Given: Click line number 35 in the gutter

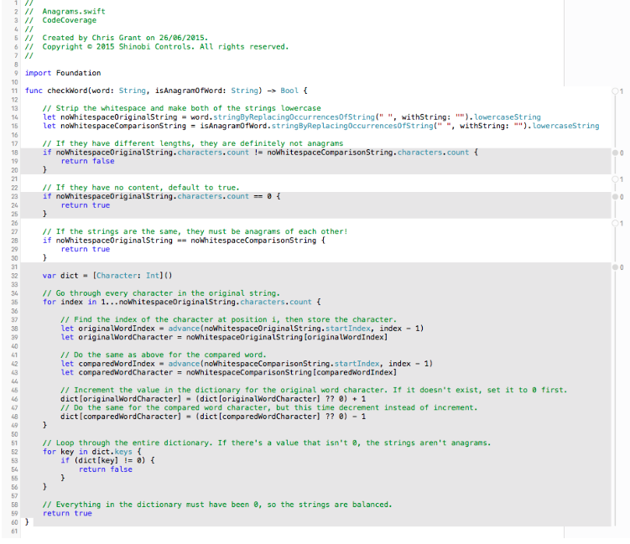Looking at the screenshot, I should point(15,302).
